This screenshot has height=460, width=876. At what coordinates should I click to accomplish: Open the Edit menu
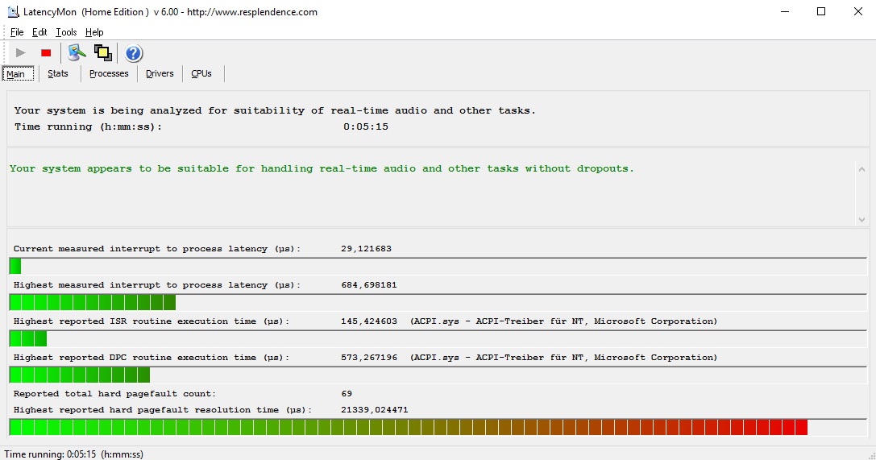[x=39, y=32]
